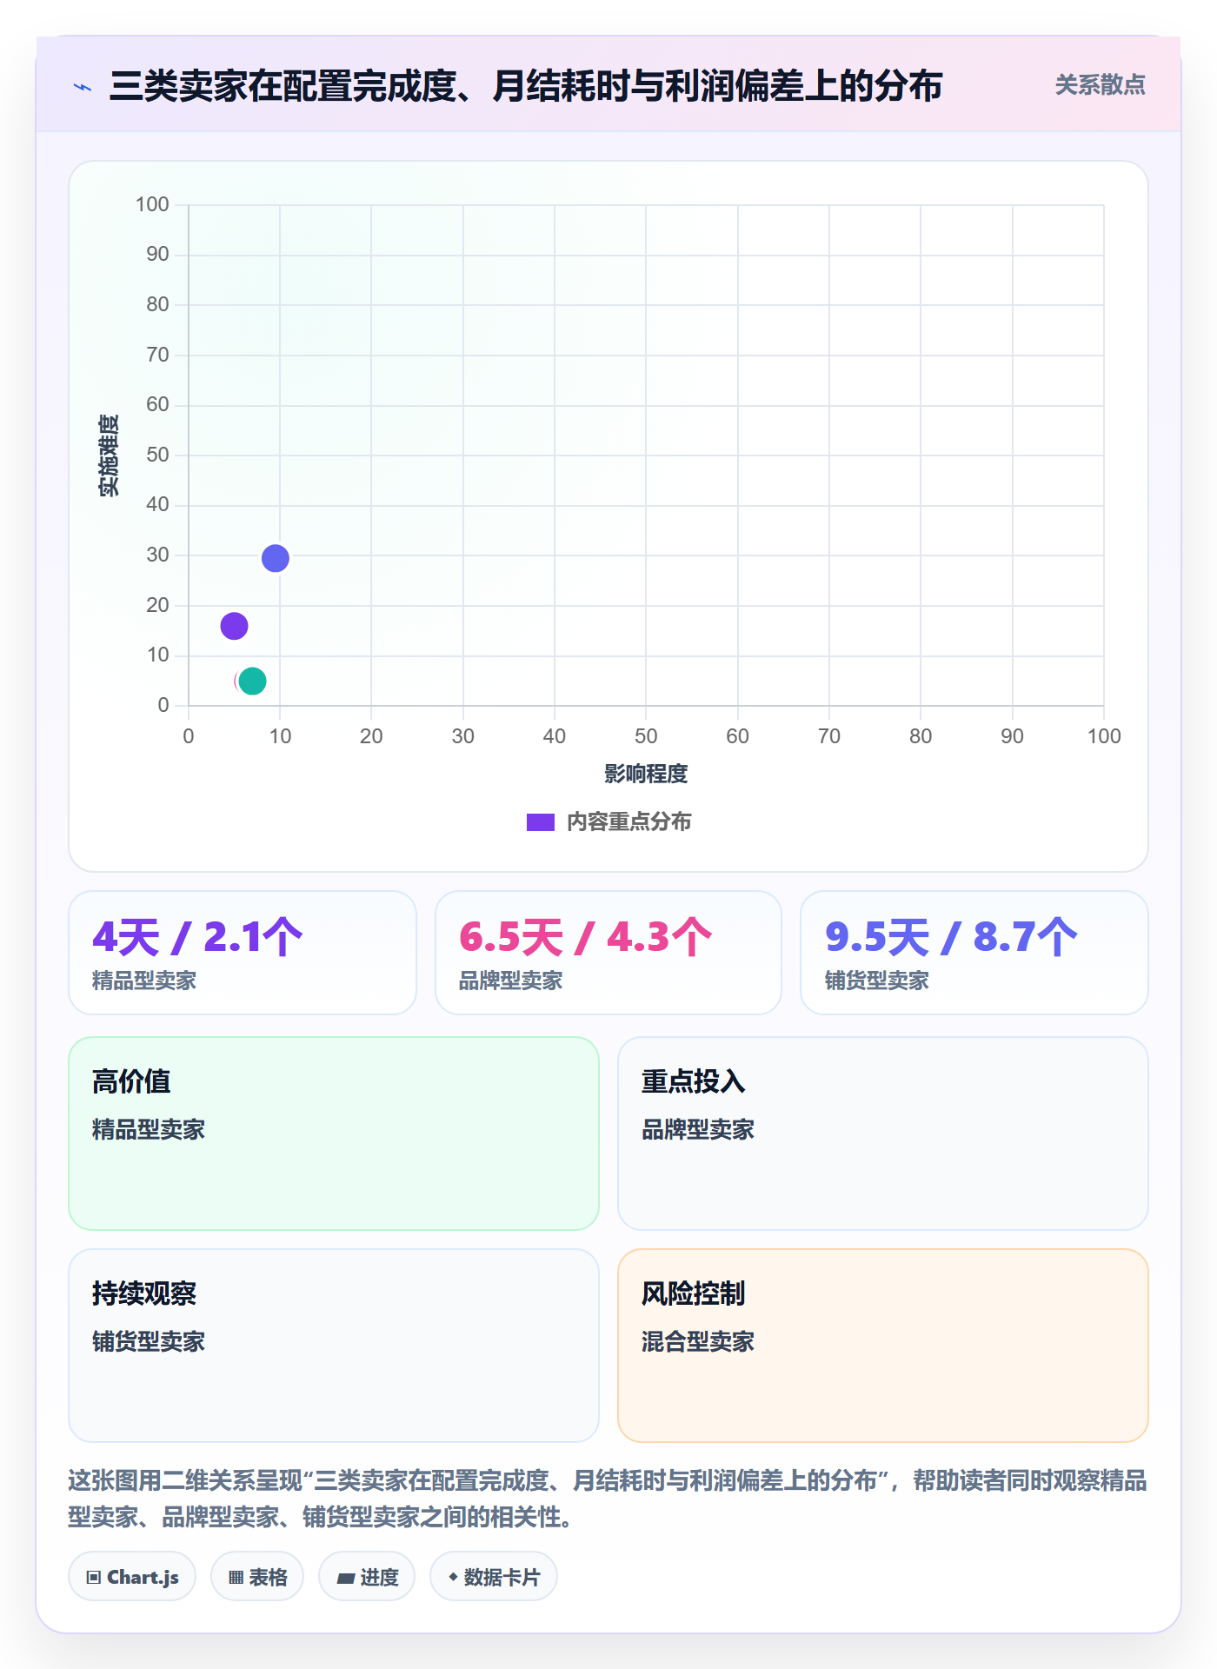Image resolution: width=1217 pixels, height=1669 pixels.
Task: Click the 数据卡片 chip diamond icon
Action: pyautogui.click(x=453, y=1577)
